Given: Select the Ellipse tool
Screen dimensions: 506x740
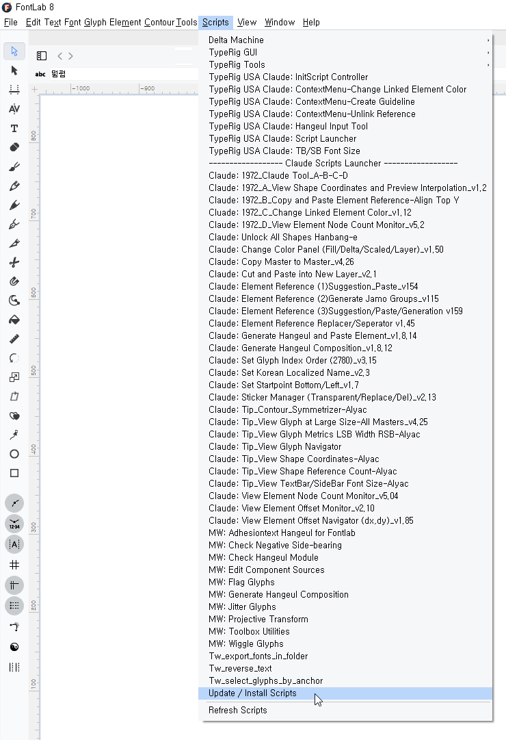Looking at the screenshot, I should [x=14, y=454].
